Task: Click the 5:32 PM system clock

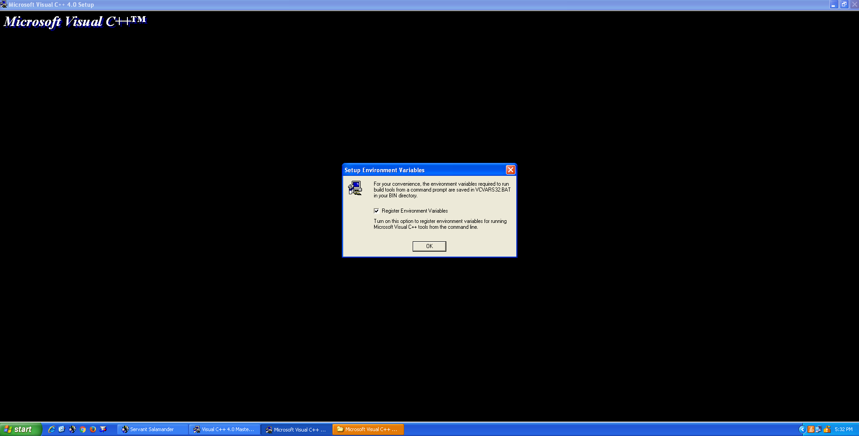Action: (843, 430)
